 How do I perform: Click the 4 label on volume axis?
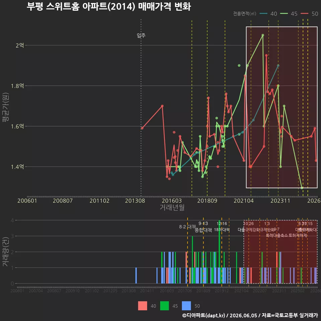coord(12,220)
